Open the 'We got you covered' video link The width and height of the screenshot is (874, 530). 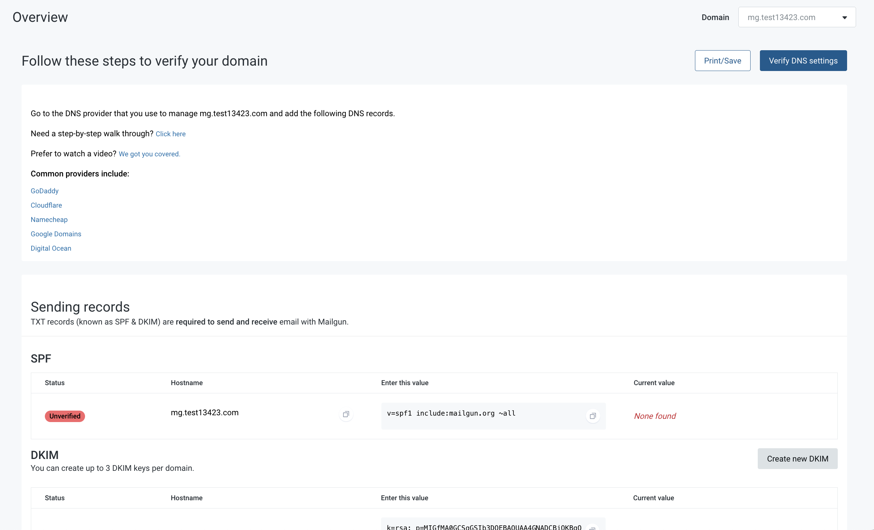(x=149, y=154)
